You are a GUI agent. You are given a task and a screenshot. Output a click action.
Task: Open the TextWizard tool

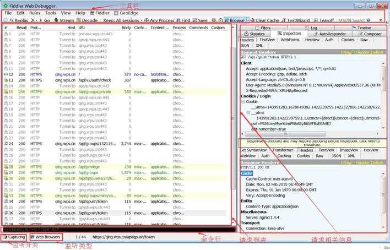296,20
